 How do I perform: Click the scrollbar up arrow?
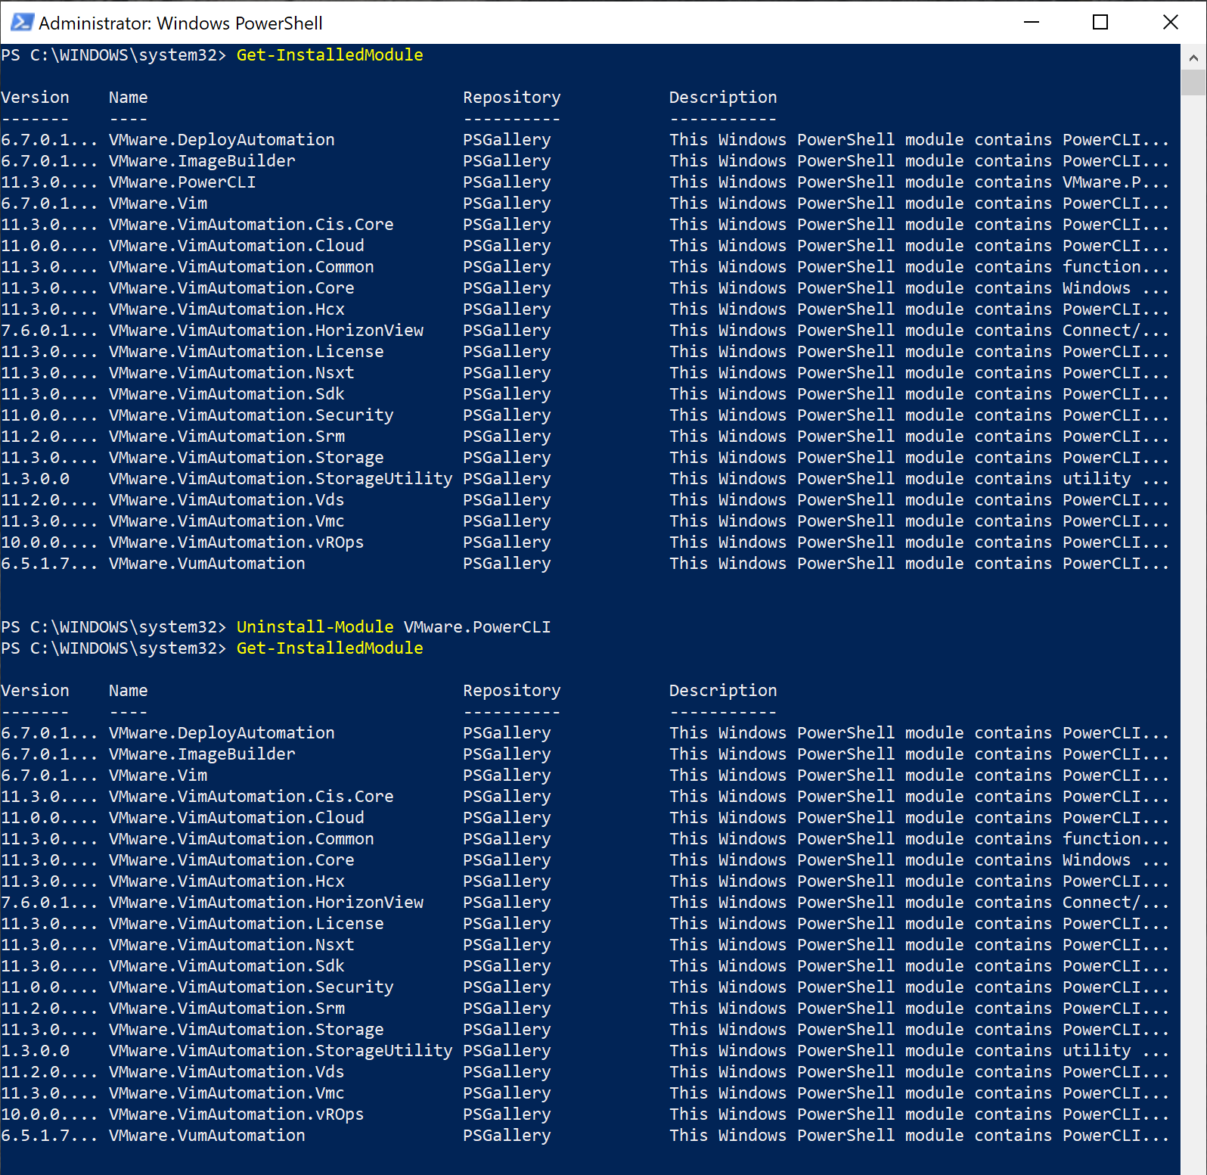pos(1193,57)
